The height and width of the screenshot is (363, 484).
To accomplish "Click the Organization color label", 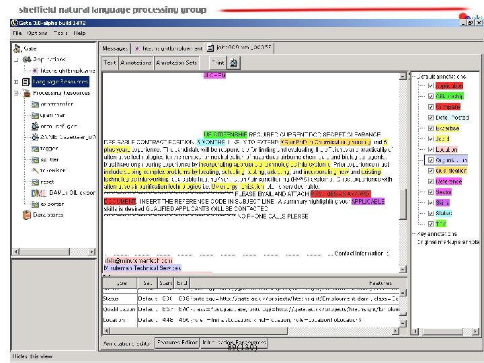I will [x=451, y=160].
